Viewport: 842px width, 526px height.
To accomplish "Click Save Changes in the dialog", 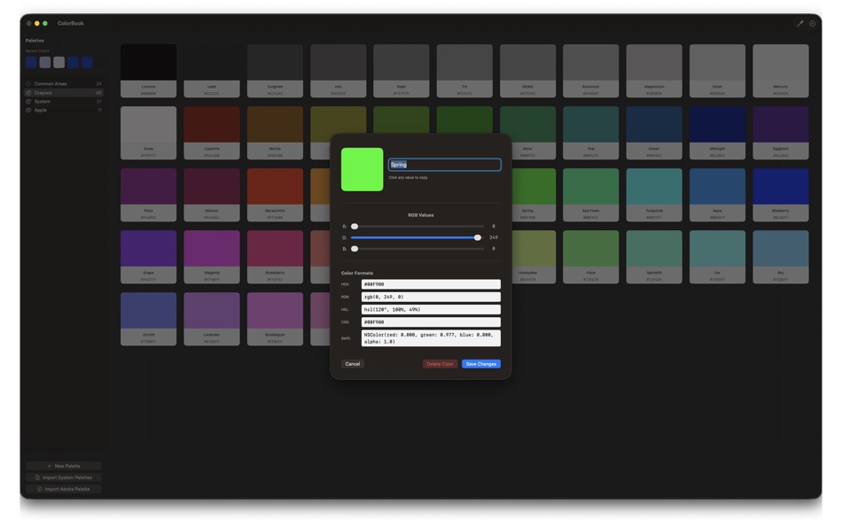I will coord(481,364).
